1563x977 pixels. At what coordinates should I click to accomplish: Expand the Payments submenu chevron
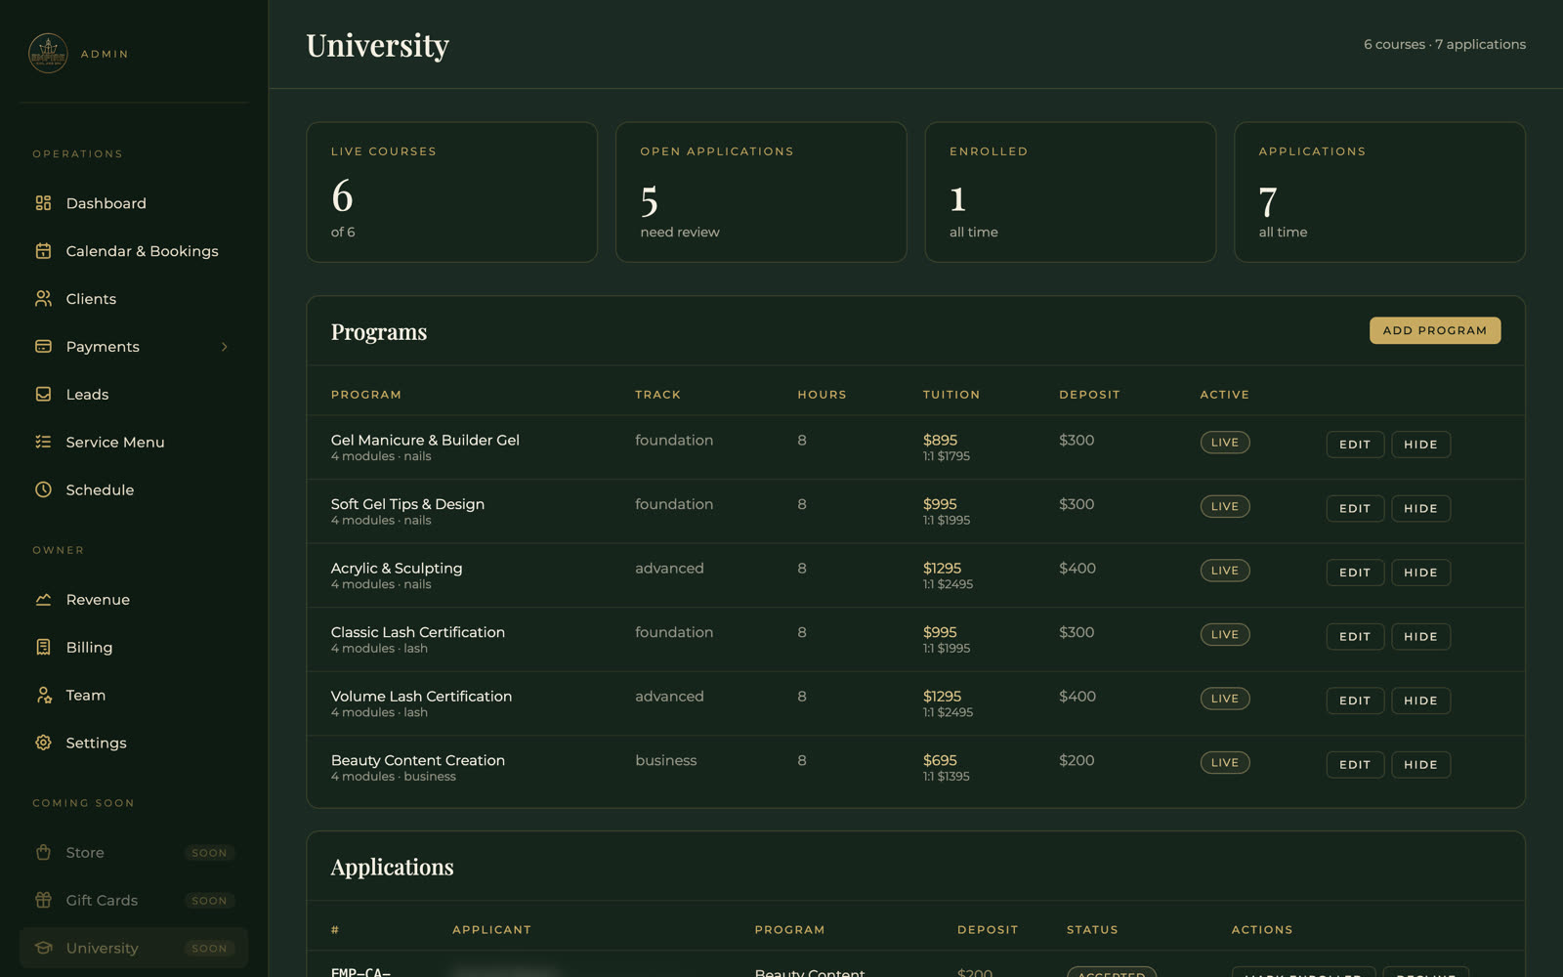(x=225, y=347)
